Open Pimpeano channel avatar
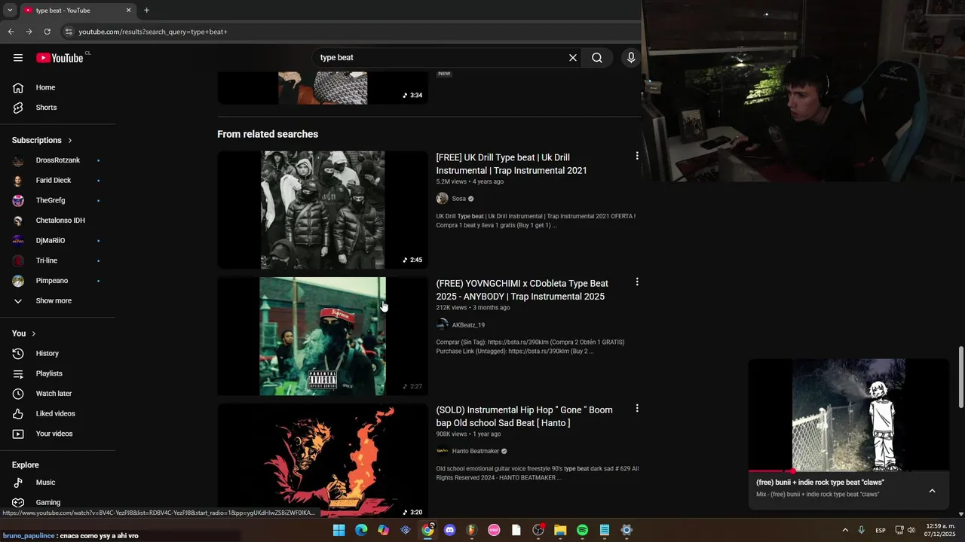Viewport: 965px width, 542px height. tap(18, 281)
